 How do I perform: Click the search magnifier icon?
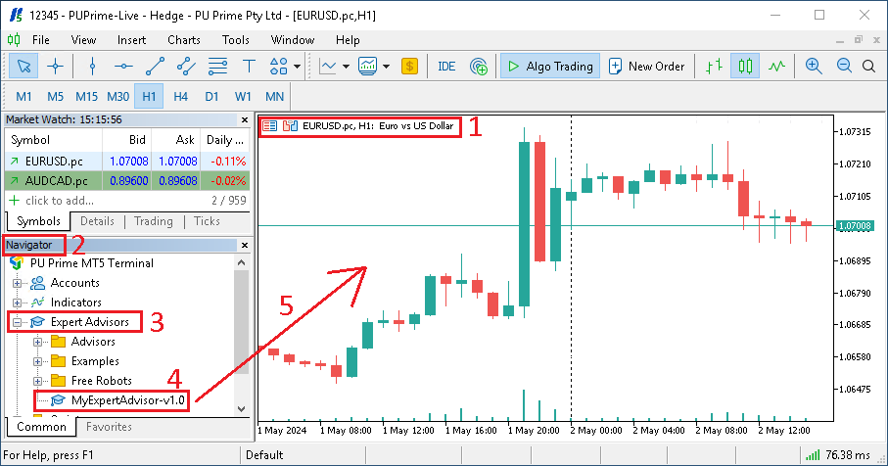(868, 67)
